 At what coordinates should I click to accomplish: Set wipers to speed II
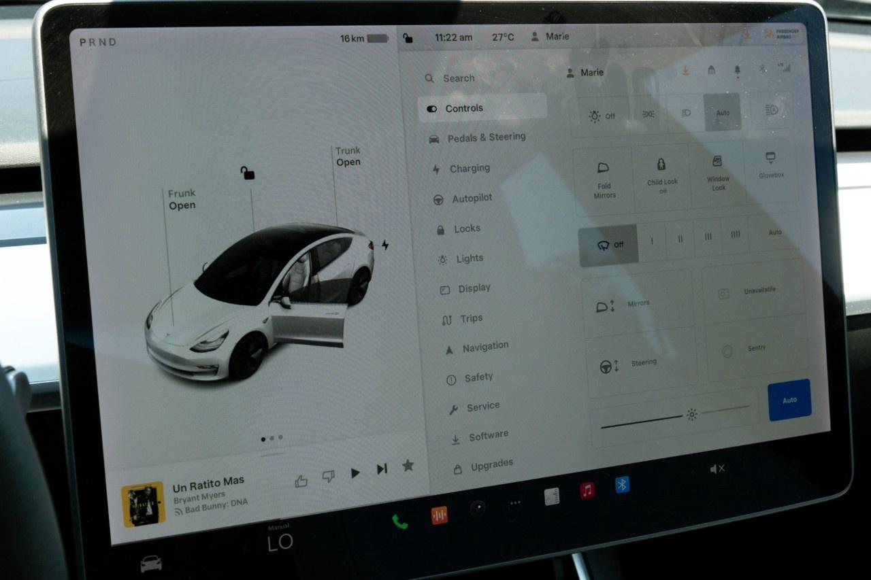point(680,239)
